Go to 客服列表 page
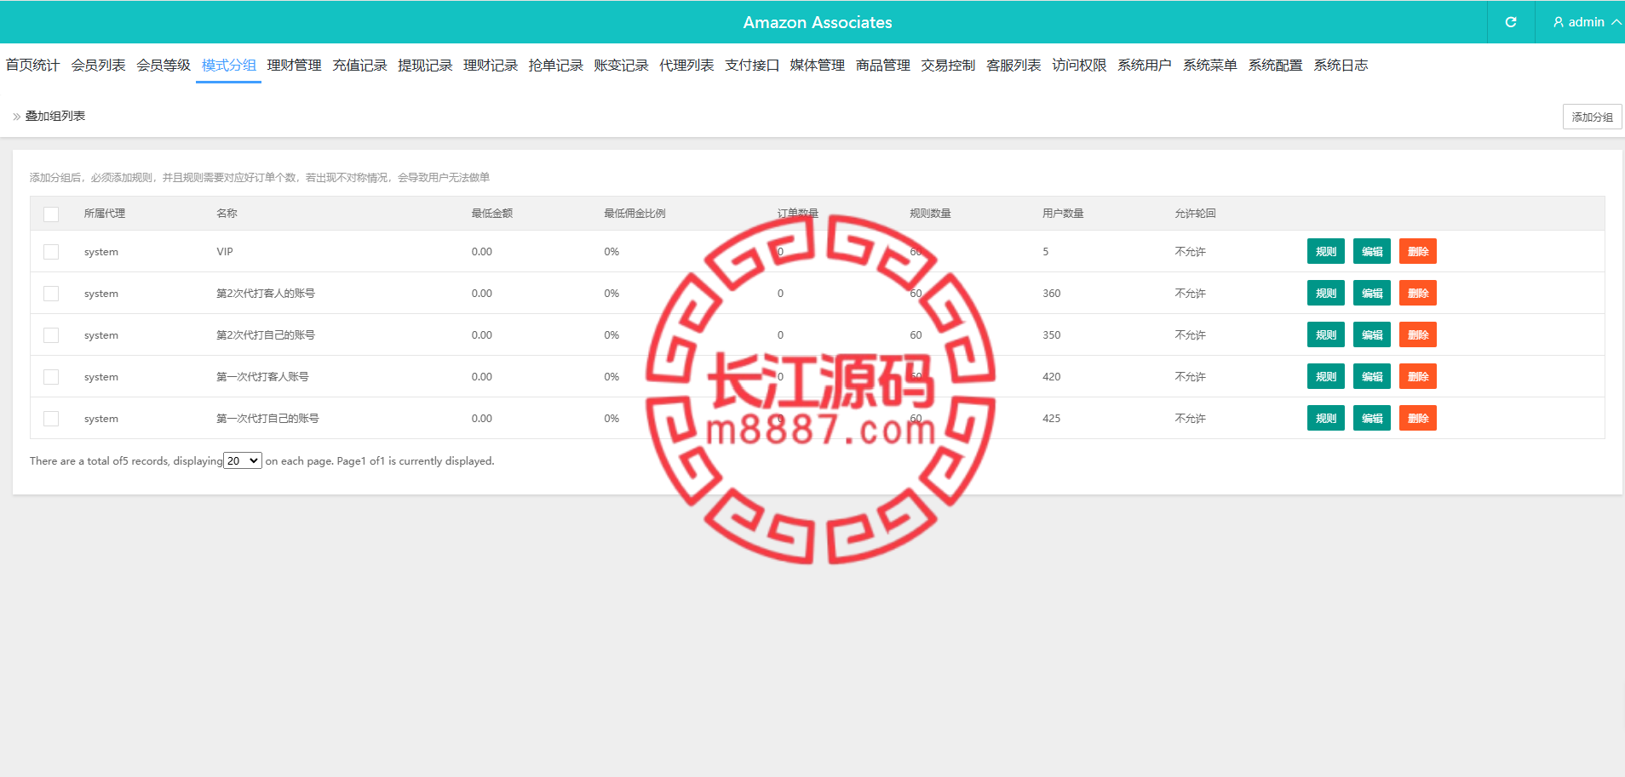This screenshot has width=1625, height=777. [x=1013, y=65]
